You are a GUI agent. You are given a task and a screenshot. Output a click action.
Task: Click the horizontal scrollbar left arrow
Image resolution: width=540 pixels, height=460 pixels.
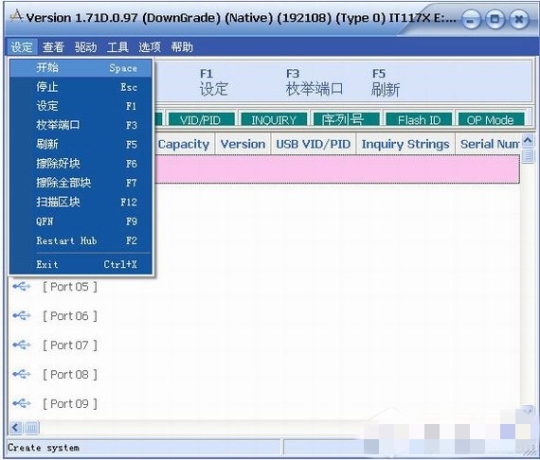[16, 428]
